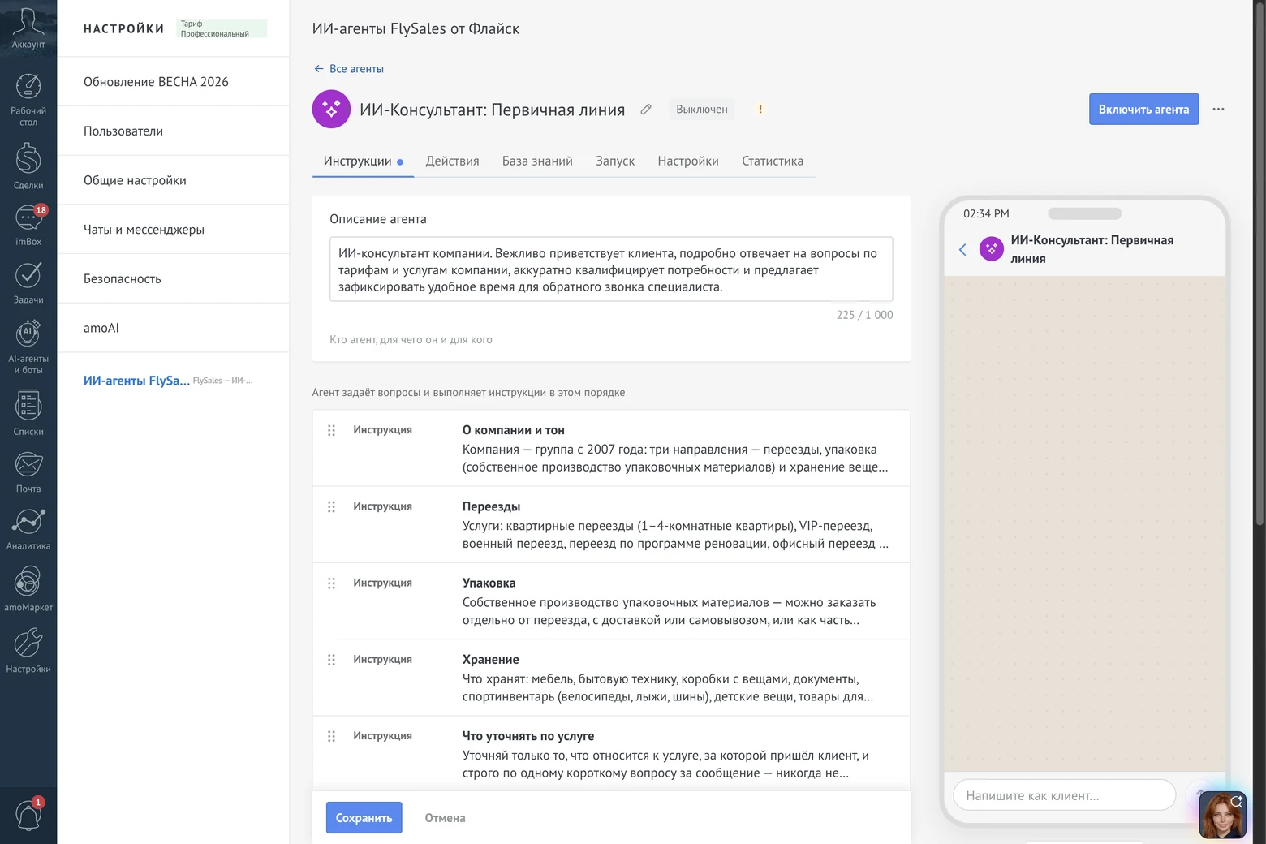Switch to Запуск tab
Image resolution: width=1266 pixels, height=844 pixels.
pyautogui.click(x=615, y=161)
